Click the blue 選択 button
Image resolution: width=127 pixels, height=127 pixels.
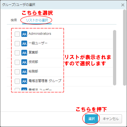tap(91, 119)
